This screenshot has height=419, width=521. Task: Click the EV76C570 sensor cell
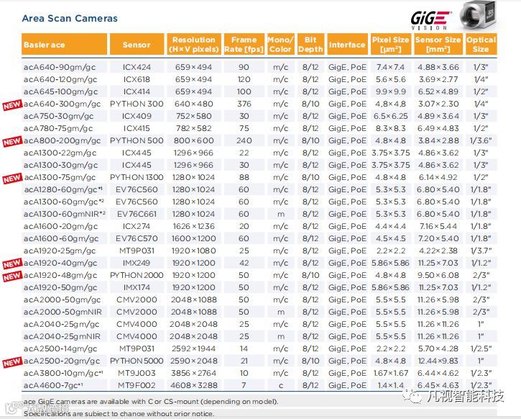(x=137, y=238)
